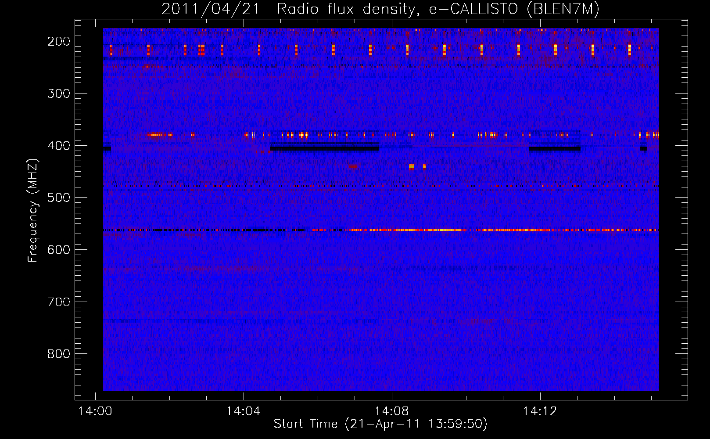Click the 500 frequency tick label
The width and height of the screenshot is (710, 439).
(x=59, y=198)
